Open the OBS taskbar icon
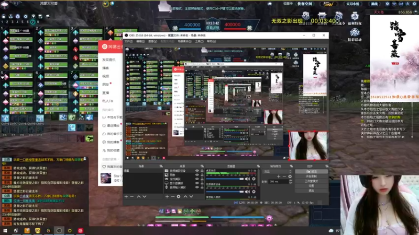Viewport: 419px width, 235px height. pos(59,230)
